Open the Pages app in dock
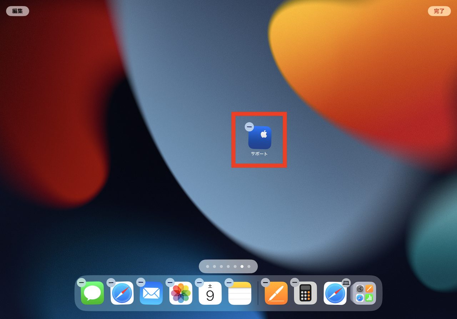 (276, 293)
